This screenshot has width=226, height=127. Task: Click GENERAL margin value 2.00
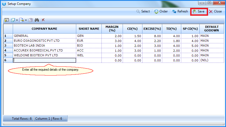click(112, 36)
